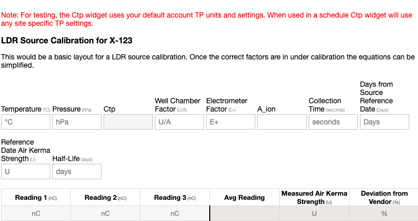The width and height of the screenshot is (418, 221).
Task: Click the Deviation from Vendor column header
Action: (x=384, y=197)
